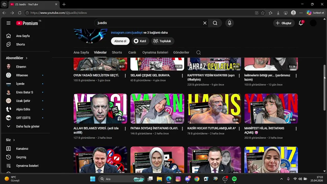
Task: Open the YouTube hamburger guide menu
Action: click(x=8, y=23)
